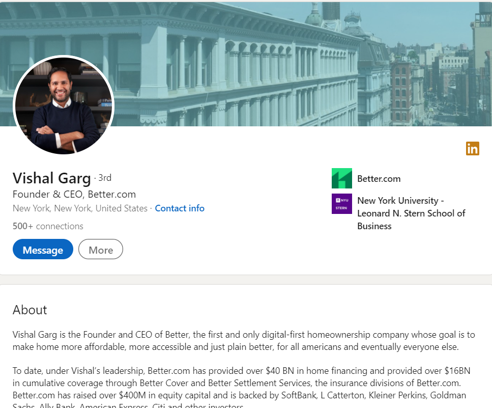Open the Better.com green company logo
The image size is (492, 408).
342,178
